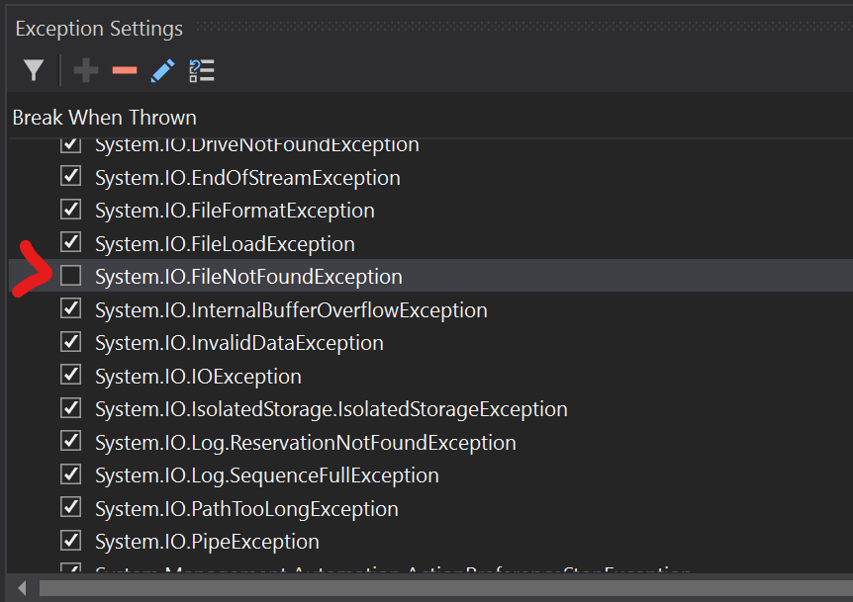Click the restore defaults list icon
Viewport: 853px width, 602px height.
(201, 70)
